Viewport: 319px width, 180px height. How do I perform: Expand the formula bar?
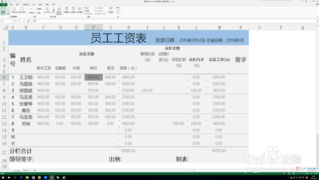click(317, 21)
